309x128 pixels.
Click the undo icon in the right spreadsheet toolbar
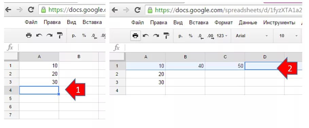[146, 36]
